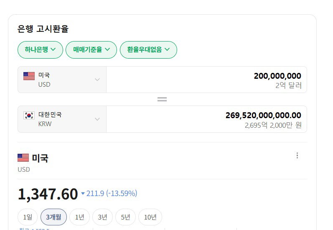Expand the 대한민국 KRW currency selector chevron
The width and height of the screenshot is (333, 230).
[x=97, y=119]
